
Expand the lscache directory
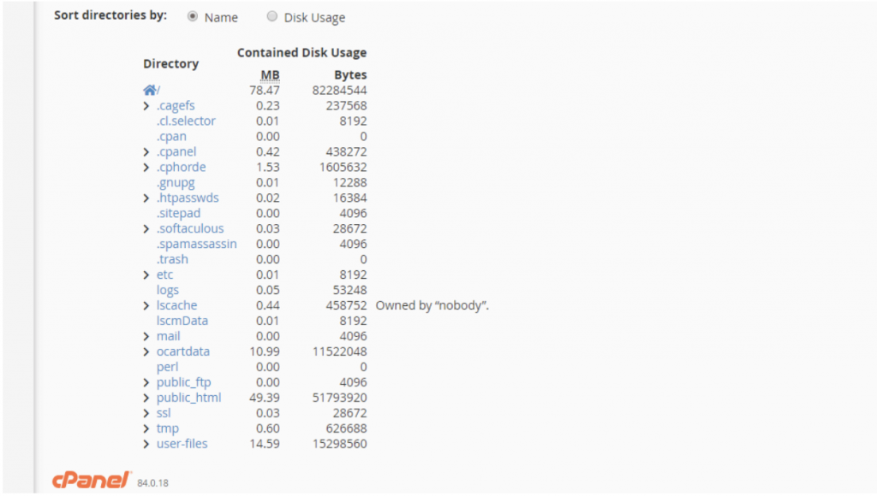tap(146, 305)
